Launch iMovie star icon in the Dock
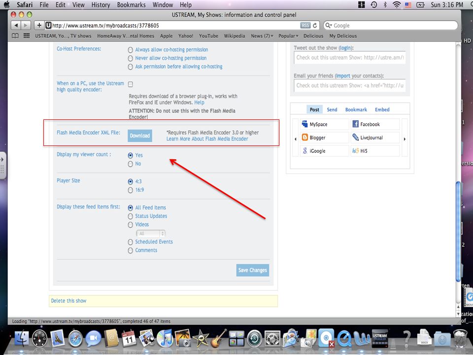 (201, 338)
